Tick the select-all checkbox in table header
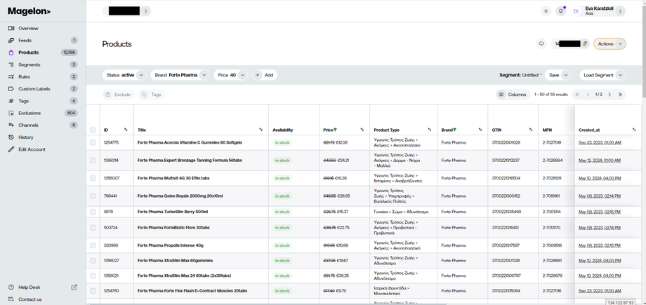 pyautogui.click(x=93, y=130)
